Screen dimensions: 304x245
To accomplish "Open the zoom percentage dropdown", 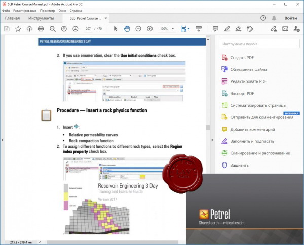I will coord(173,29).
